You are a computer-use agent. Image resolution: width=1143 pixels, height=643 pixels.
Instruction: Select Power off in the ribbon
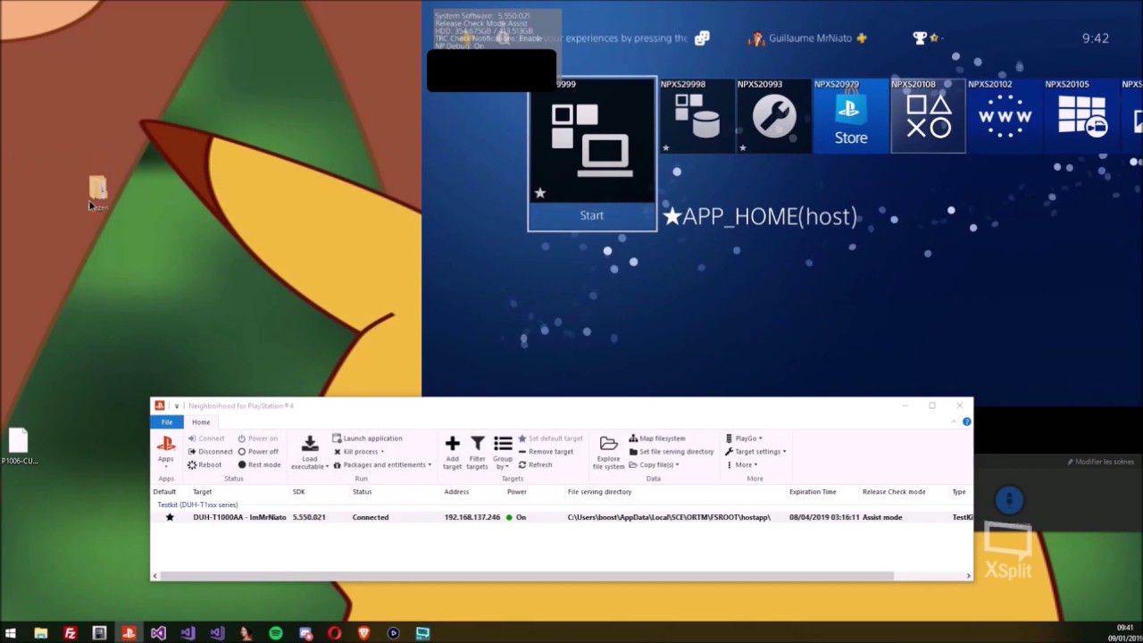click(258, 451)
